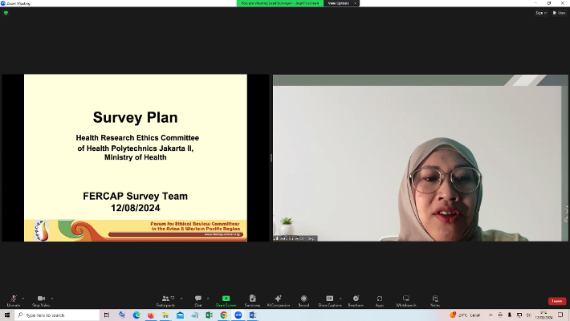Click the green Share Screen icon
This screenshot has width=570, height=321.
(226, 299)
